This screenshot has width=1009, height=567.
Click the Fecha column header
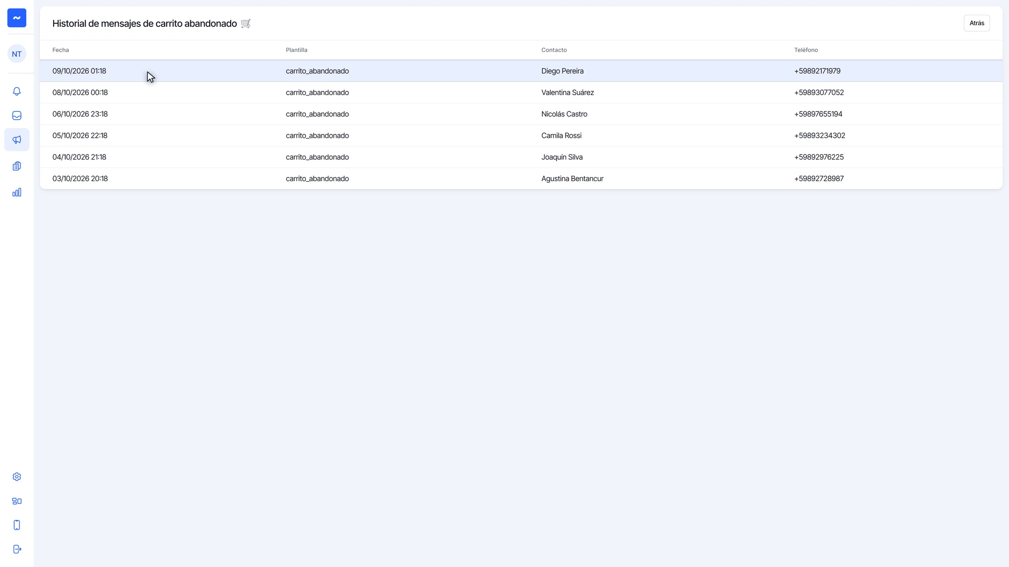pyautogui.click(x=60, y=50)
